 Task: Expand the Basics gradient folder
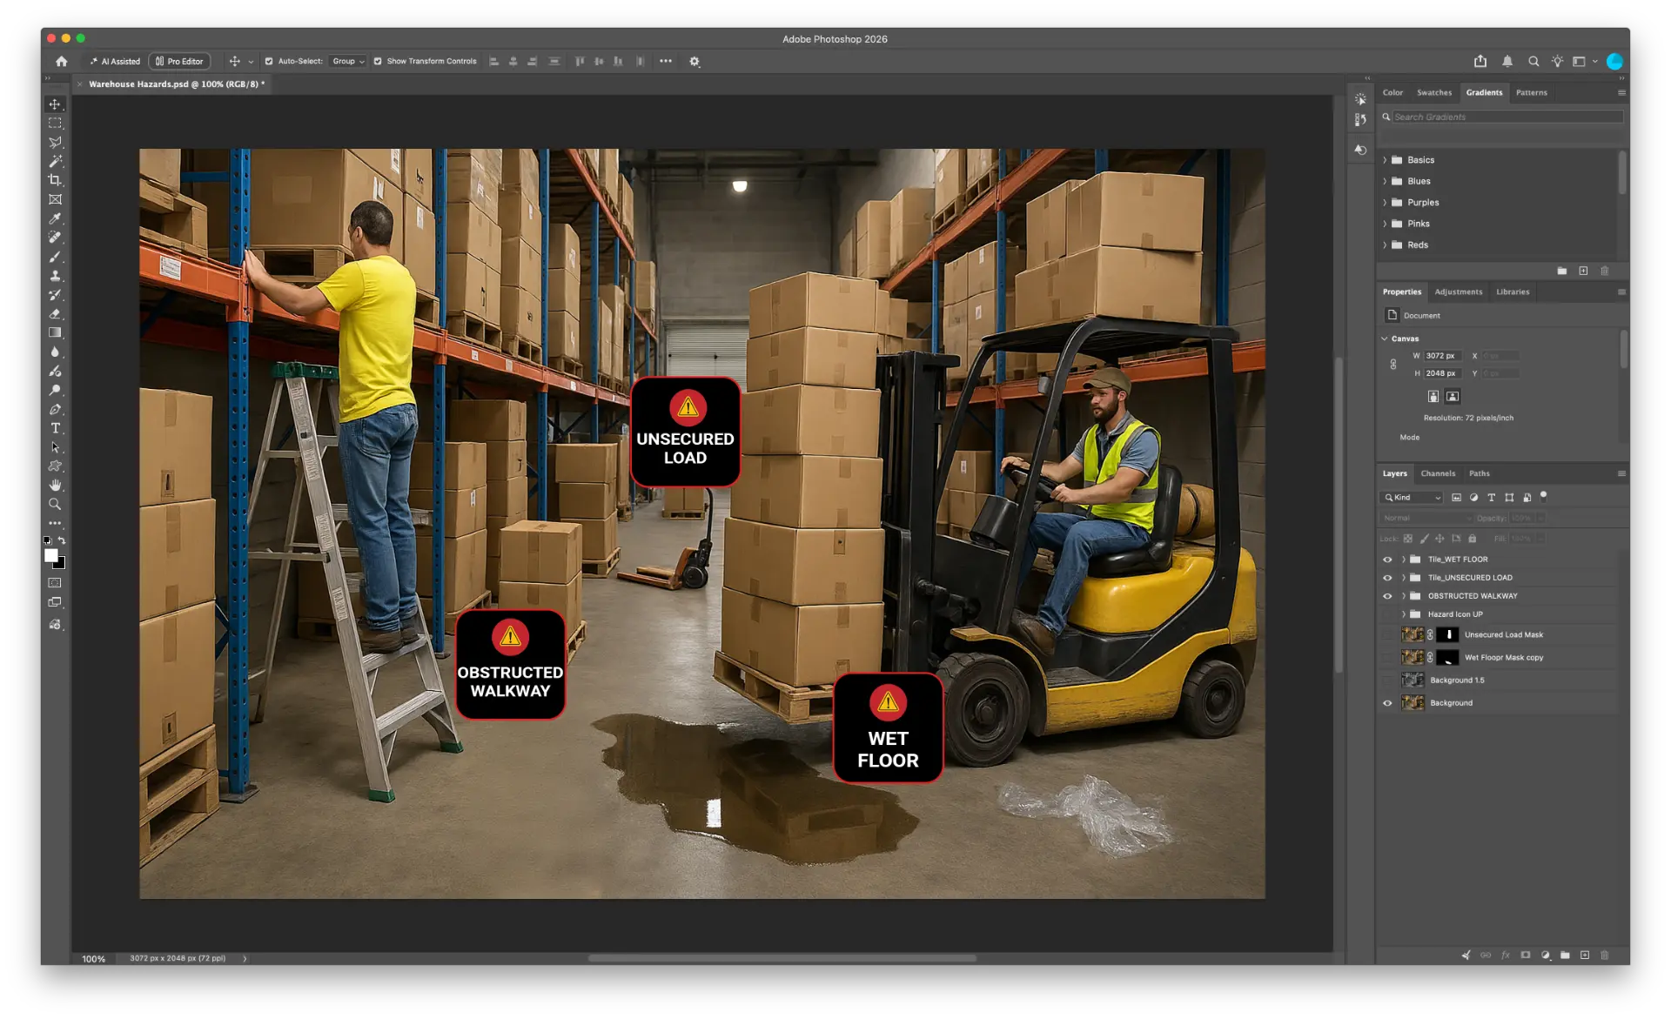pos(1385,160)
